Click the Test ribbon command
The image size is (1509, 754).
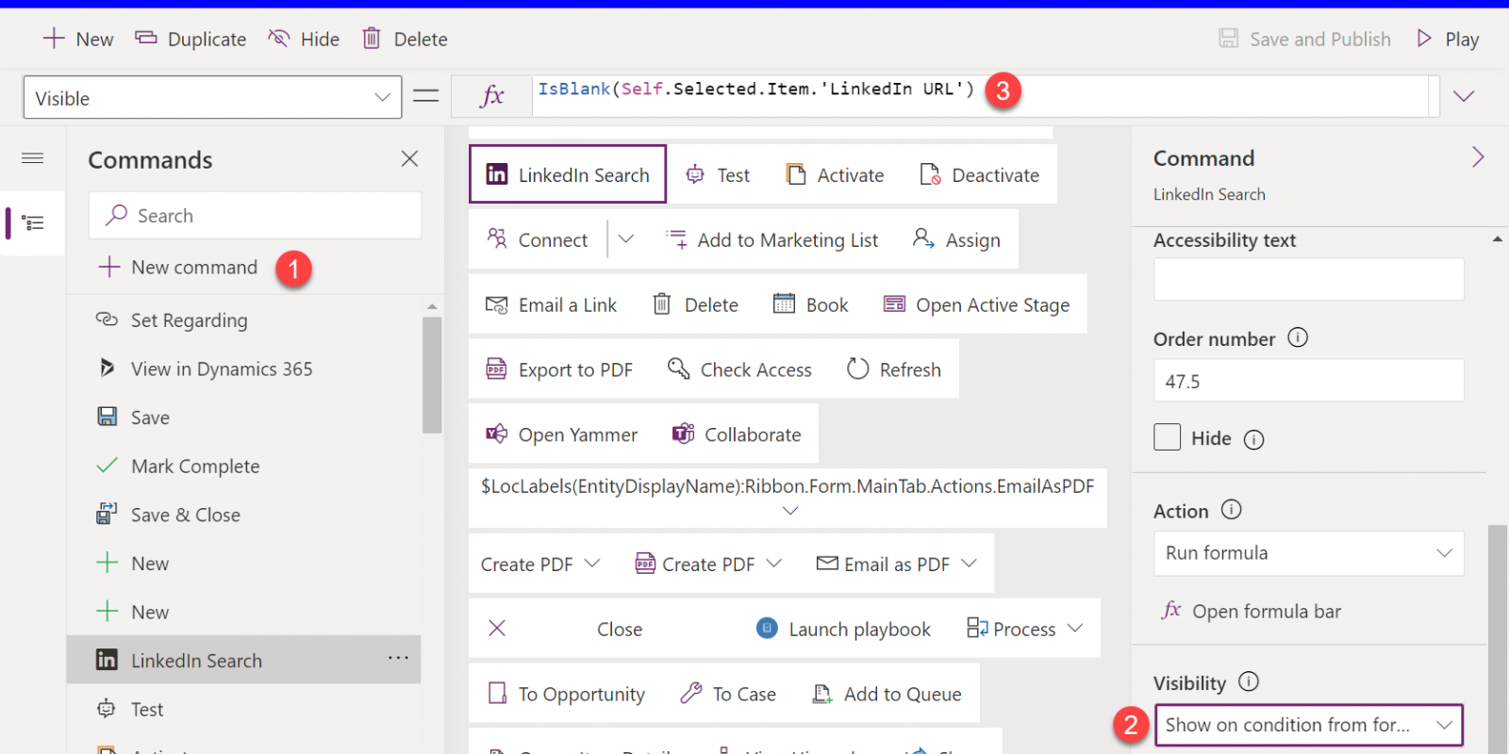point(718,175)
